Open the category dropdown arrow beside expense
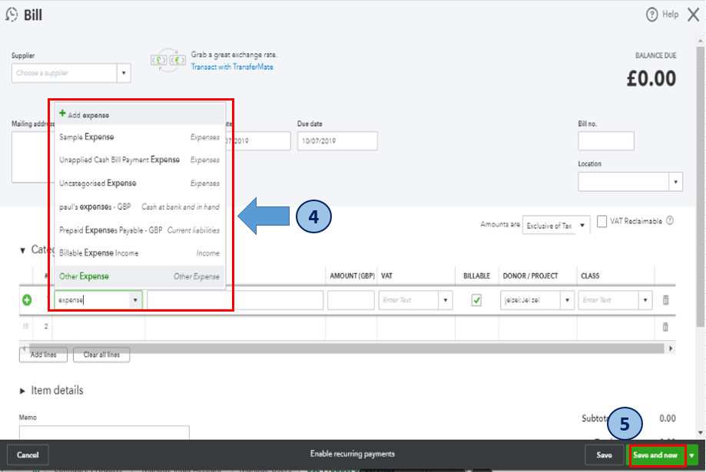The image size is (706, 472). coord(135,300)
